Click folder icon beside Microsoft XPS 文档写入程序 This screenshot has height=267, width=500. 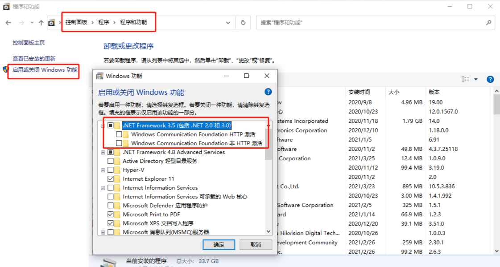(x=117, y=223)
